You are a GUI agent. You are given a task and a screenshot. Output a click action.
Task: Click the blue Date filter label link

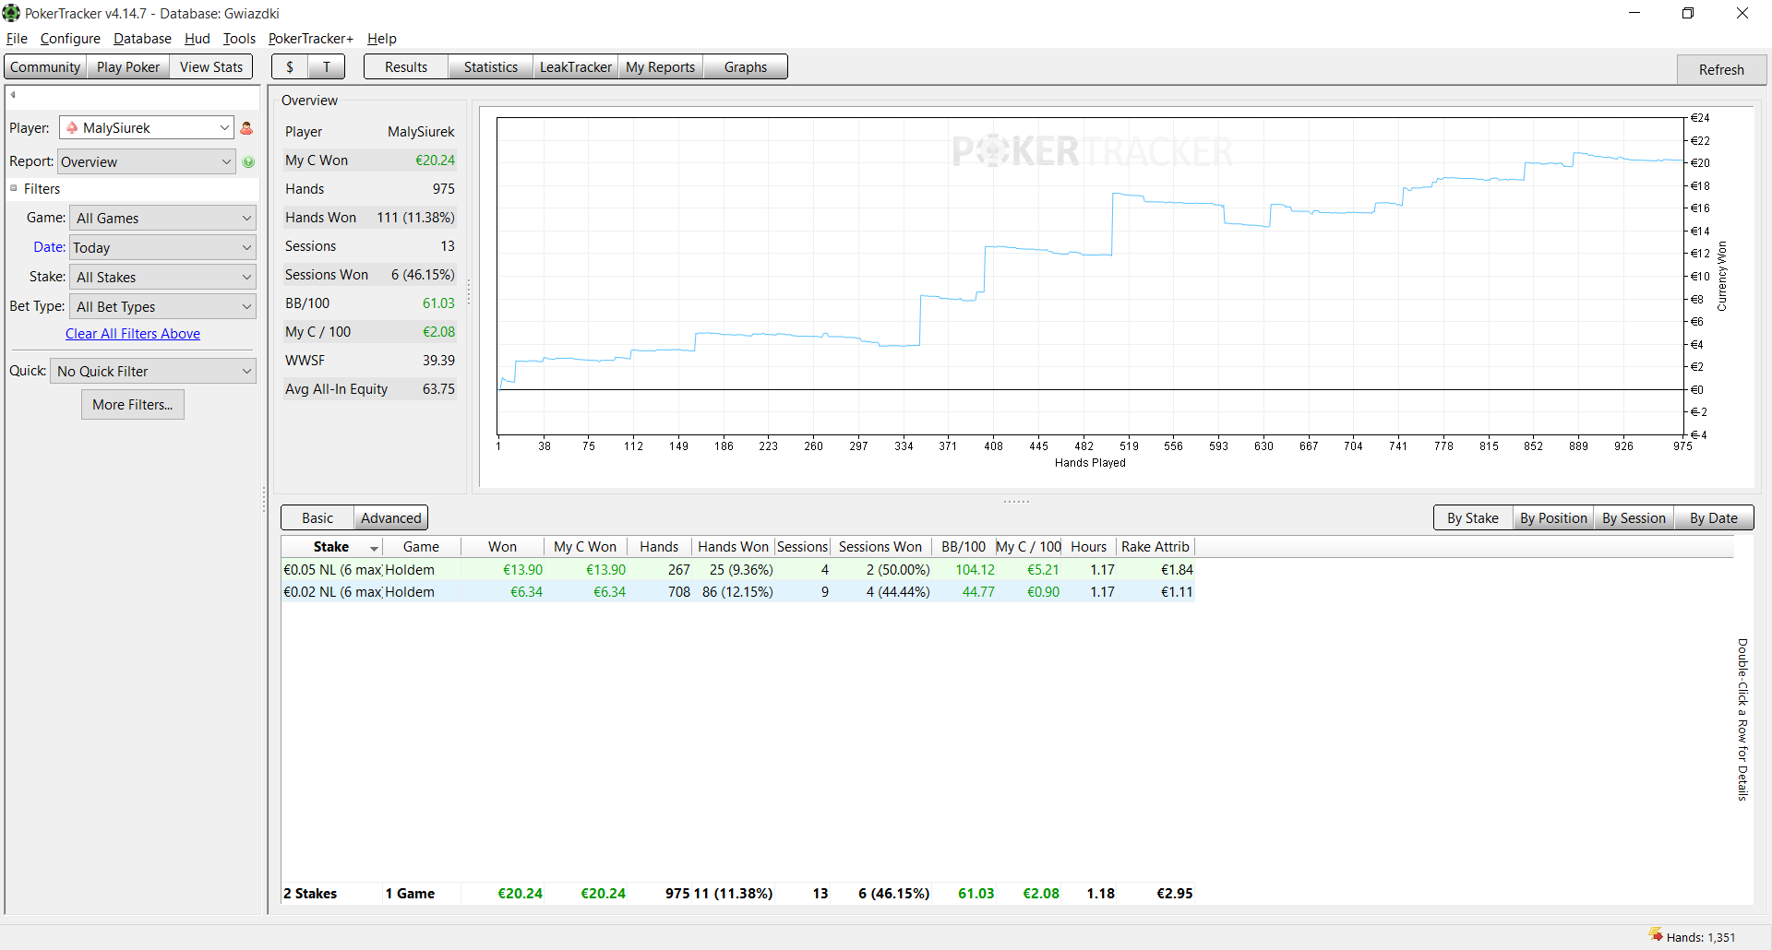point(49,247)
